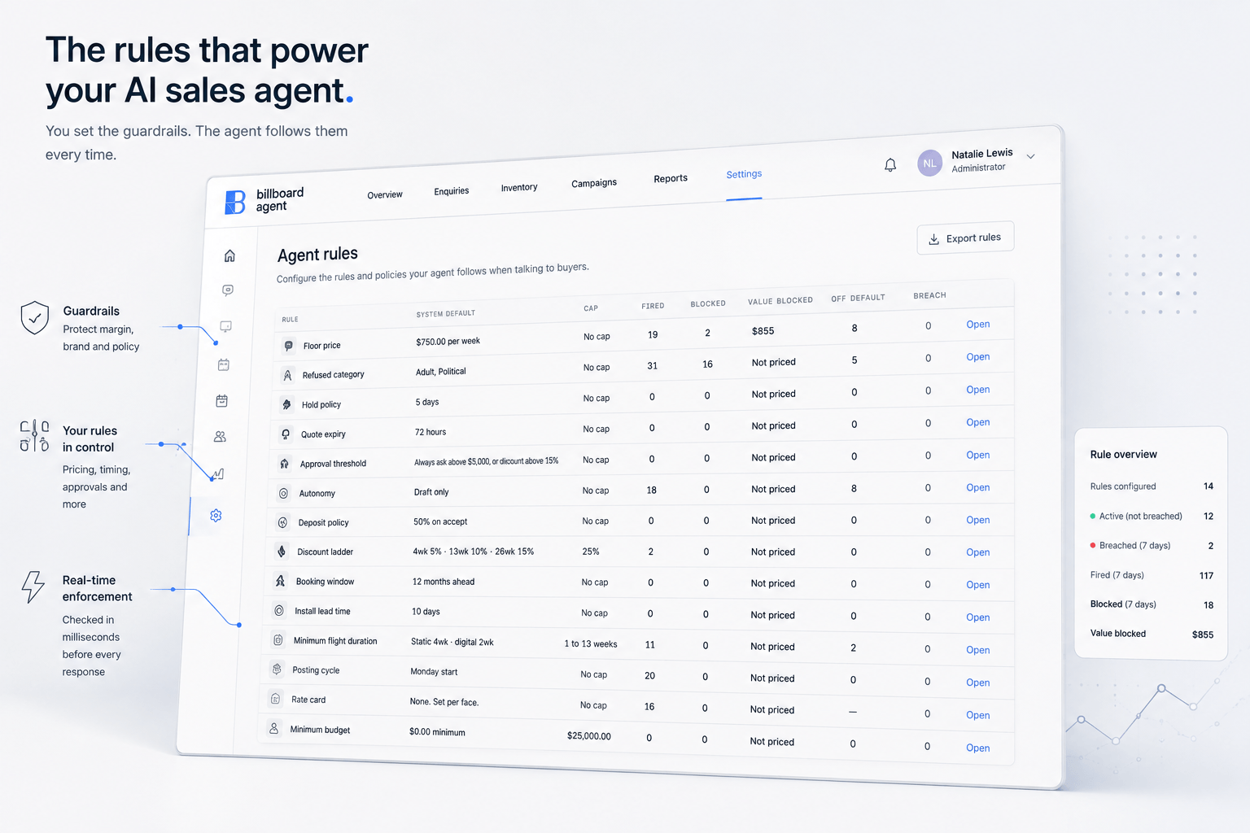The width and height of the screenshot is (1250, 833).
Task: Click the Install lead time row name
Action: pos(322,612)
